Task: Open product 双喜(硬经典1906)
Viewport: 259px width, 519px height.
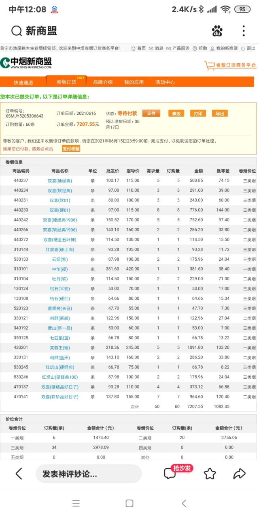Action: click(60, 220)
